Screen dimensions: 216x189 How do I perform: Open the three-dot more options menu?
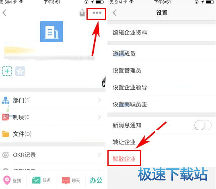click(97, 13)
